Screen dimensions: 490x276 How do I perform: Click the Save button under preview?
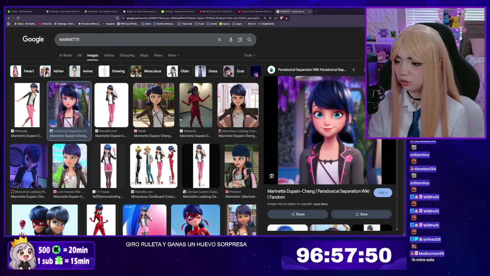point(361,214)
